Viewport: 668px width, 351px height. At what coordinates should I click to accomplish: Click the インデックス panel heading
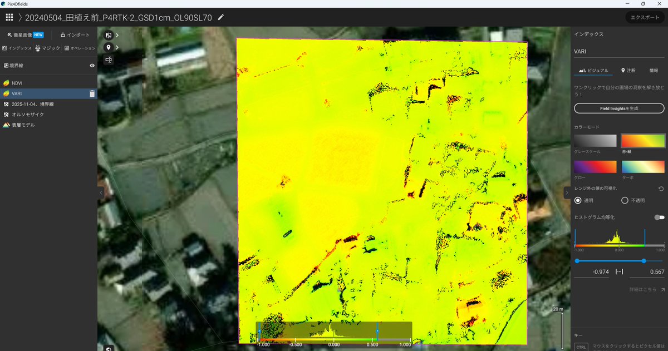pos(589,34)
